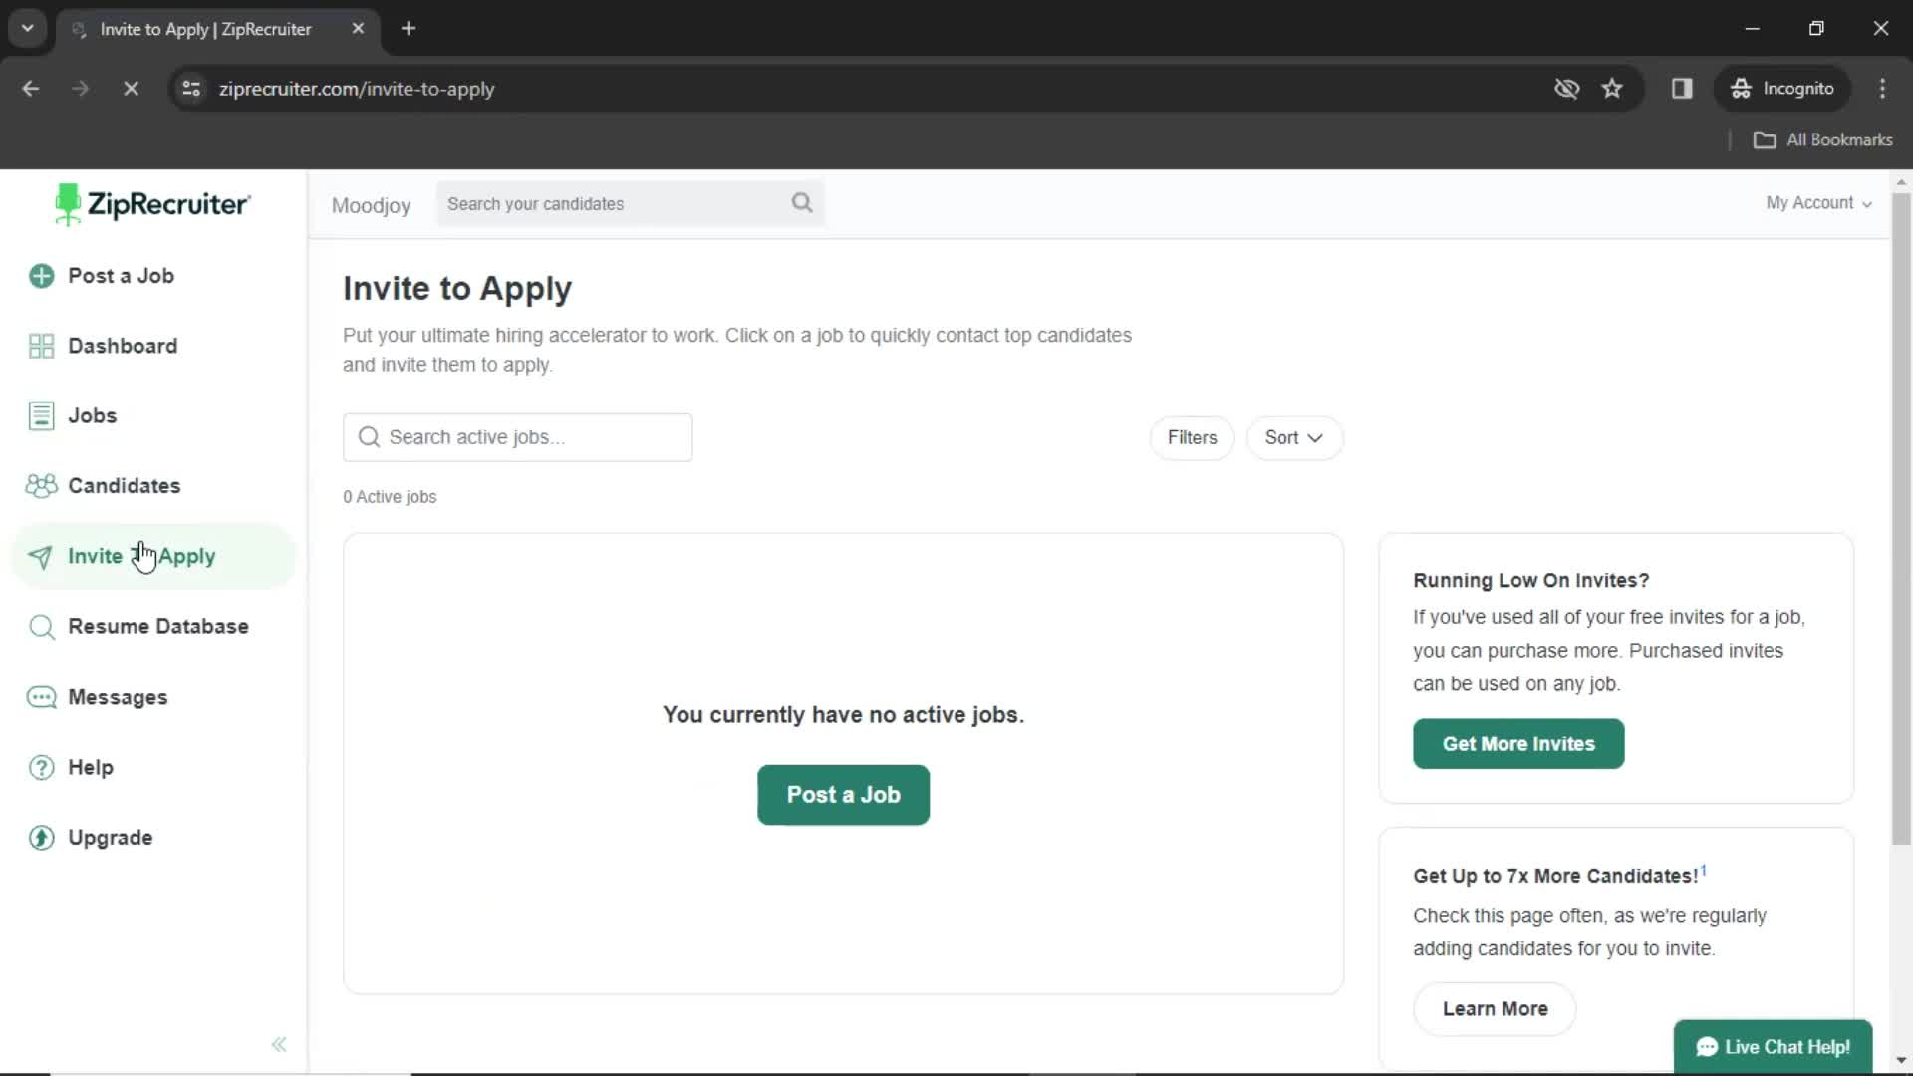The image size is (1913, 1076).
Task: Open the Candidates sidebar icon
Action: pos(41,485)
